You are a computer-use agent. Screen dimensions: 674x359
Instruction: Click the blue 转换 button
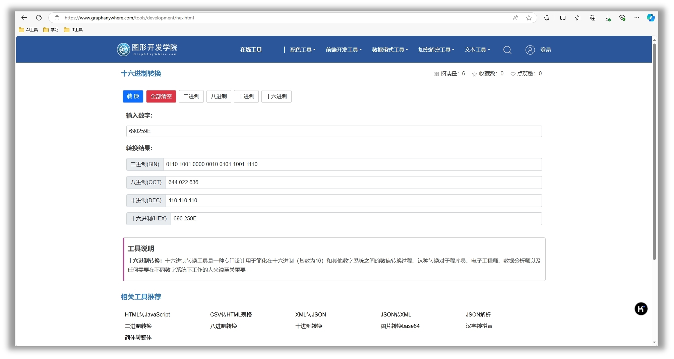[133, 96]
